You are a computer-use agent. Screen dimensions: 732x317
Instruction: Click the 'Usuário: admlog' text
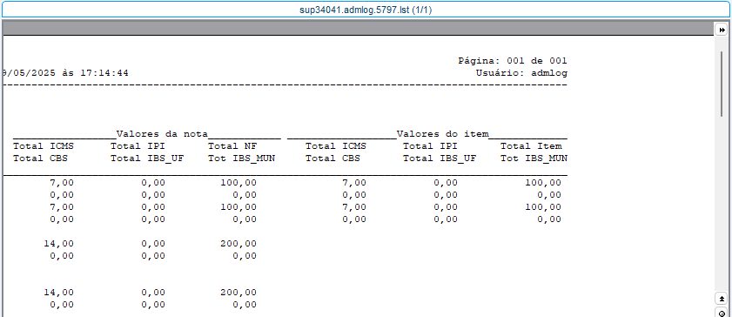point(521,73)
